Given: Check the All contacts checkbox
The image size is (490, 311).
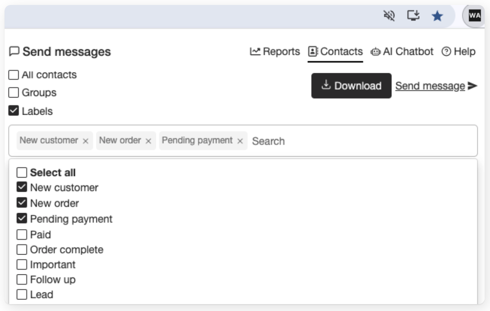Looking at the screenshot, I should point(13,75).
